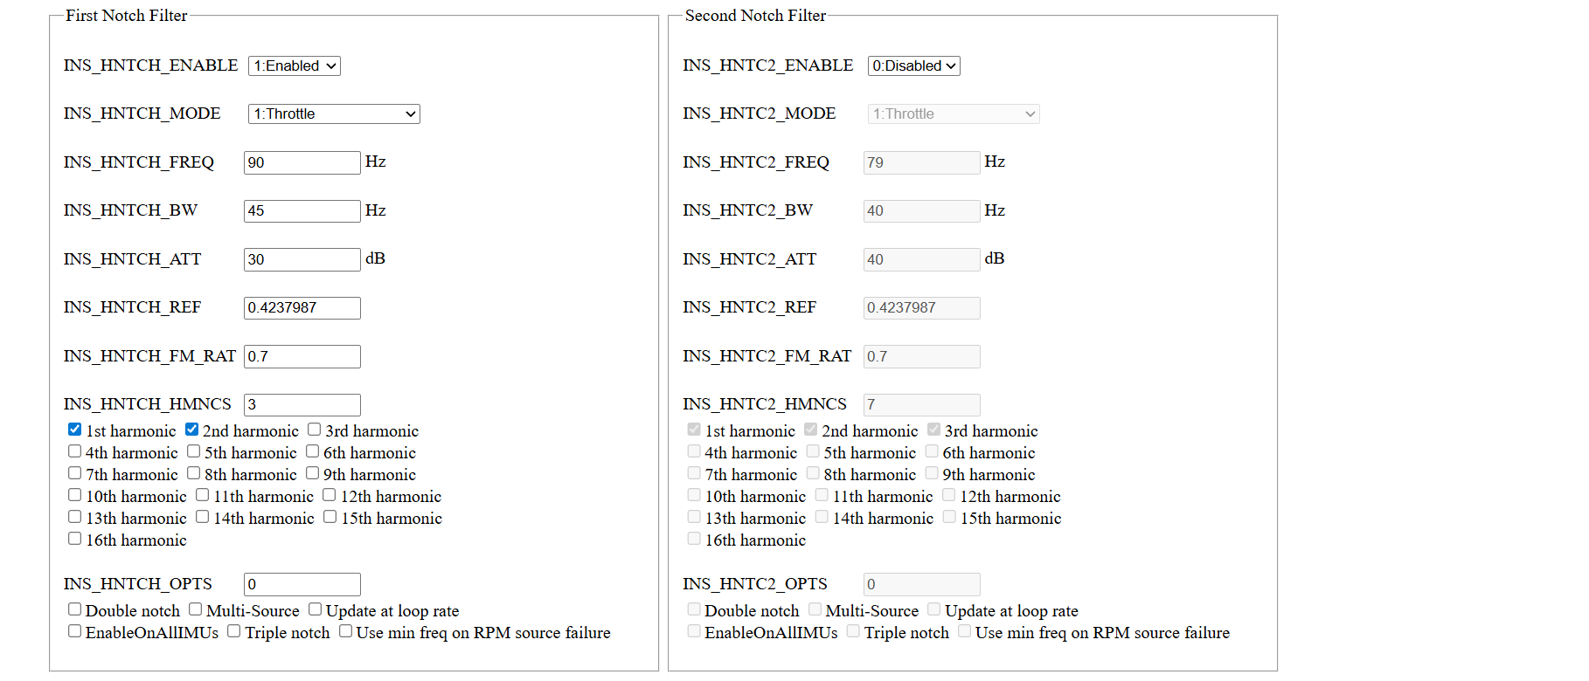
Task: Check the 16th harmonic box in First Notch
Action: (75, 539)
